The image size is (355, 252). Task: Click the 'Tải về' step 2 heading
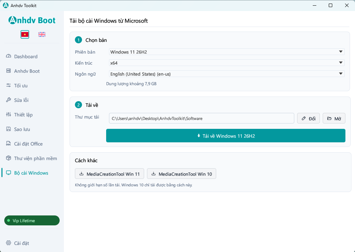(x=92, y=105)
